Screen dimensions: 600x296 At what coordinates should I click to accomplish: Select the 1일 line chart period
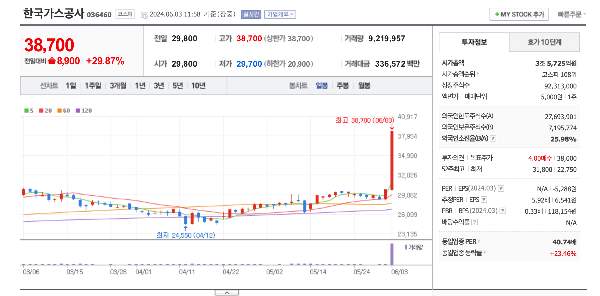click(71, 86)
